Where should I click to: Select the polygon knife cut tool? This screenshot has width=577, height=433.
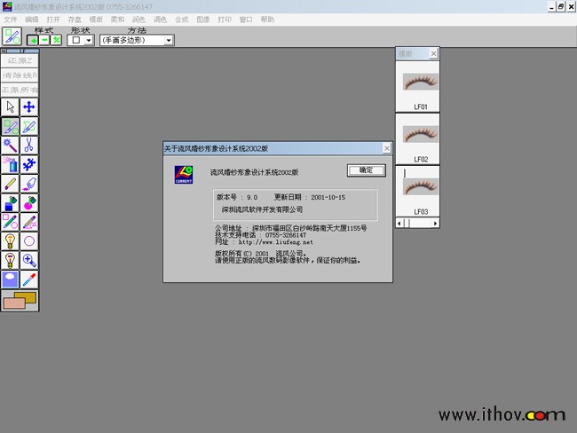point(29,127)
